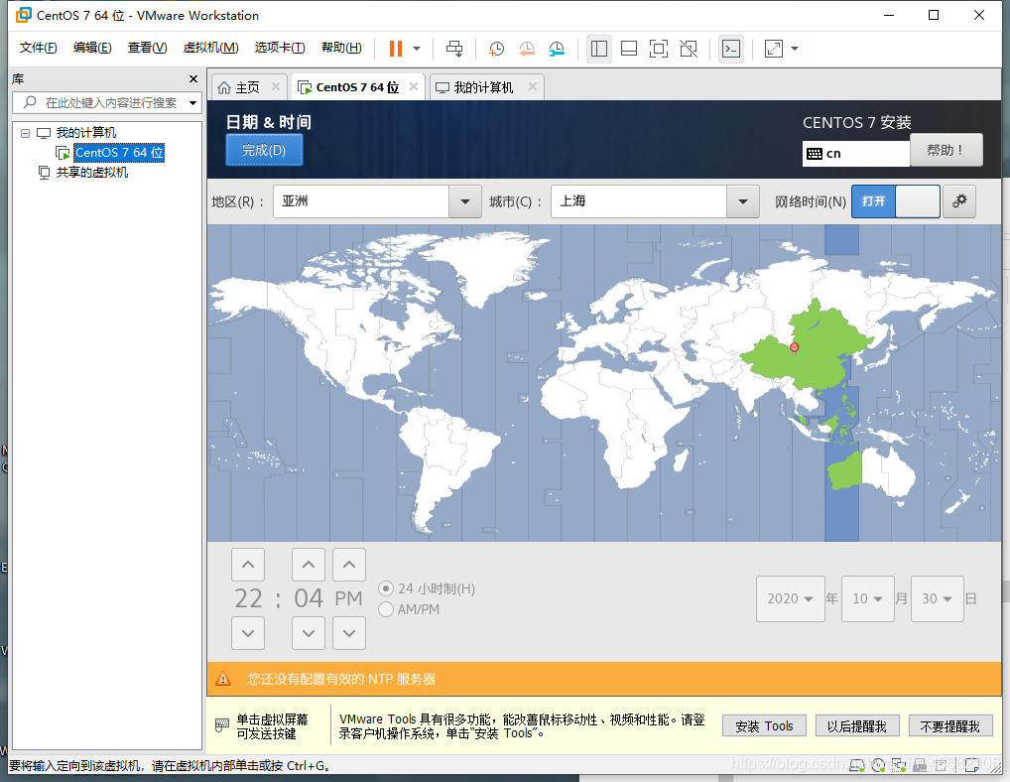Click the Send Ctrl+Alt+Del icon
The height and width of the screenshot is (782, 1010).
coord(454,49)
